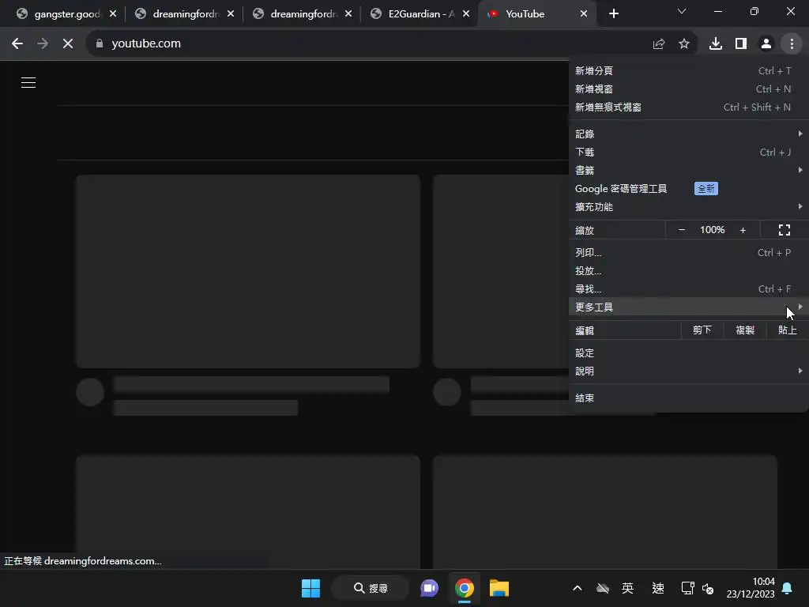This screenshot has height=607, width=809.
Task: Open the Teams chat taskbar icon
Action: [429, 588]
